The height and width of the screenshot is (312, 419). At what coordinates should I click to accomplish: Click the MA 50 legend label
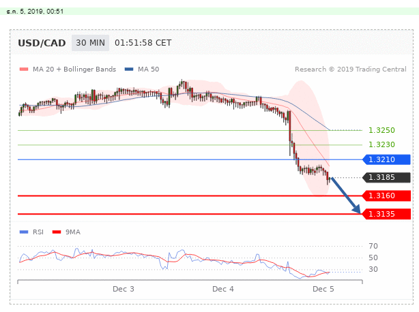(148, 69)
